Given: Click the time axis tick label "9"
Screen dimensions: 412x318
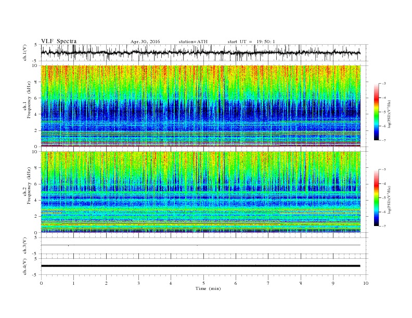Looking at the screenshot, I should [x=333, y=283].
